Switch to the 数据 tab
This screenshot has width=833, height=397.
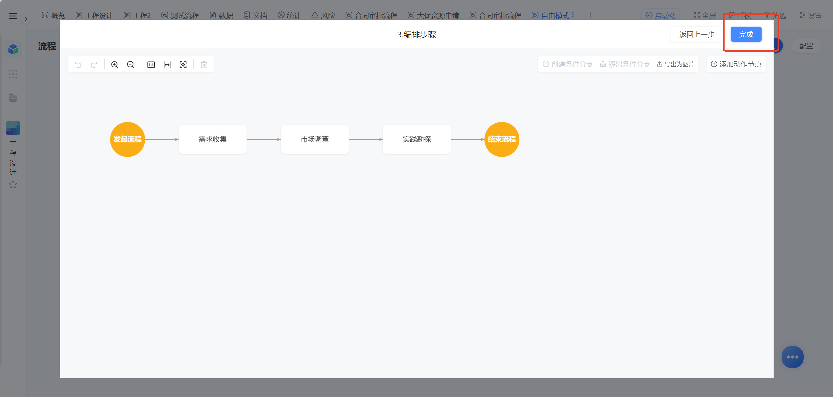click(x=221, y=15)
